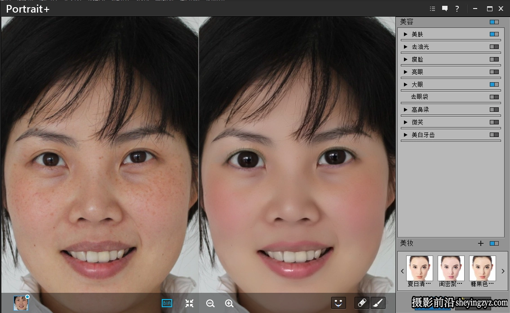
Task: Enable the 微笑 smile switch
Action: click(494, 122)
